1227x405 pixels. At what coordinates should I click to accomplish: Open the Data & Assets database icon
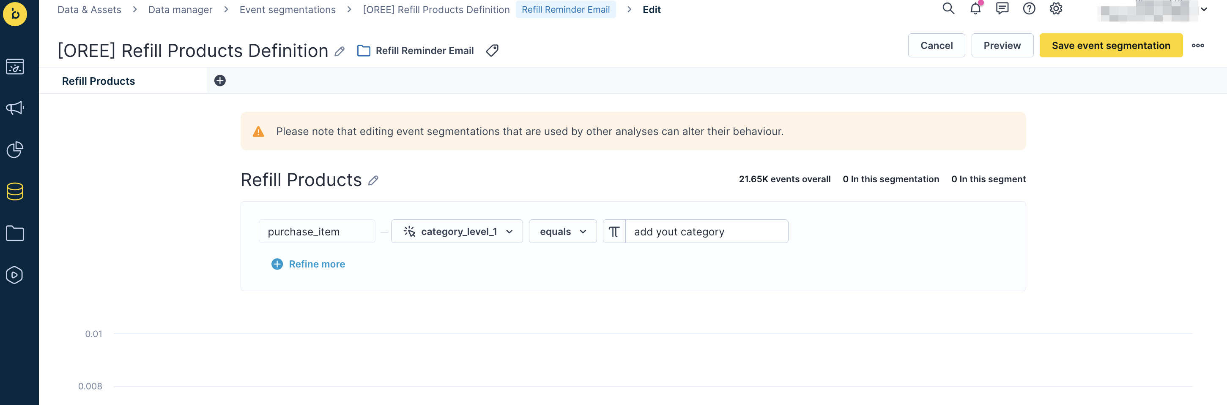pos(15,192)
